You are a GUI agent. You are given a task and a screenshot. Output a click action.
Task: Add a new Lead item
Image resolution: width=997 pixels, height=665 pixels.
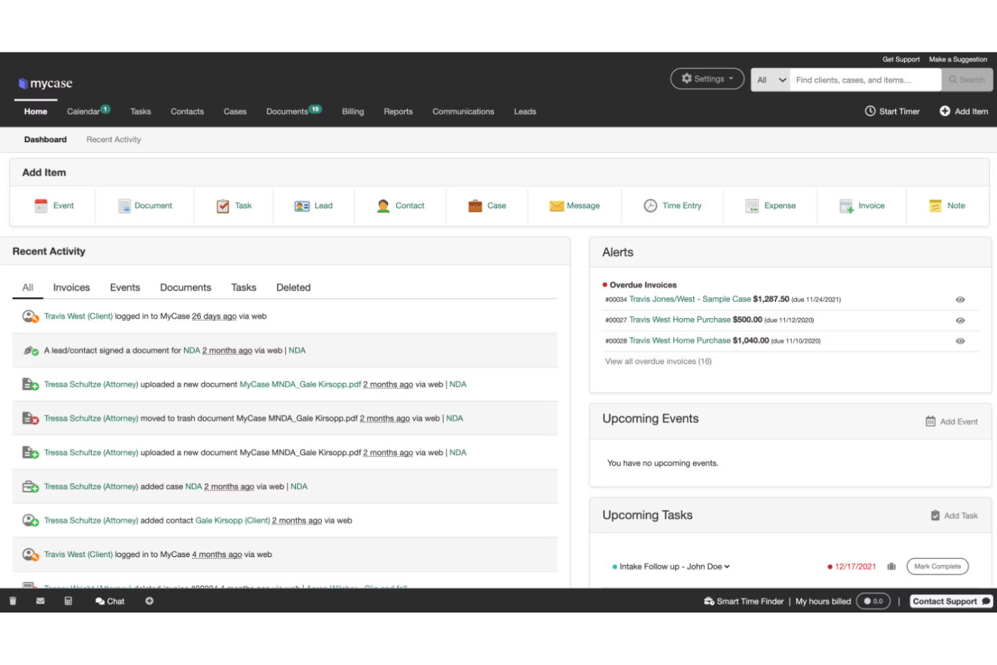click(314, 206)
